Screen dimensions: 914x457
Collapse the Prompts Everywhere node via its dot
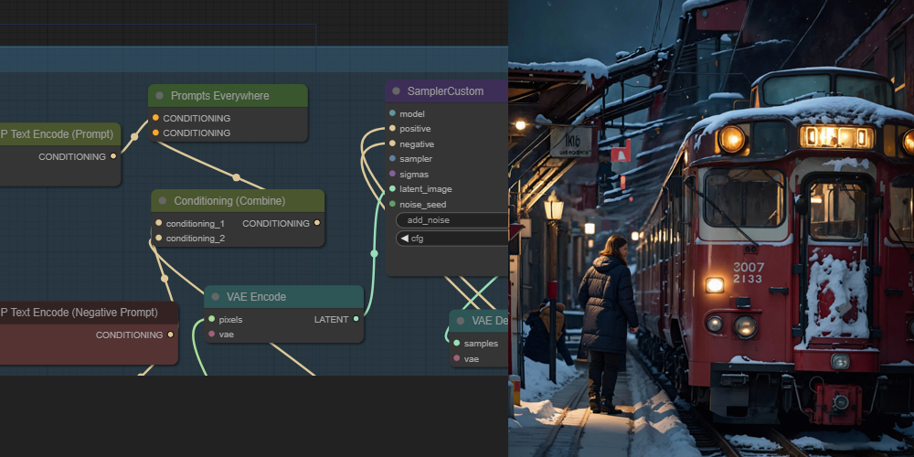coord(159,96)
